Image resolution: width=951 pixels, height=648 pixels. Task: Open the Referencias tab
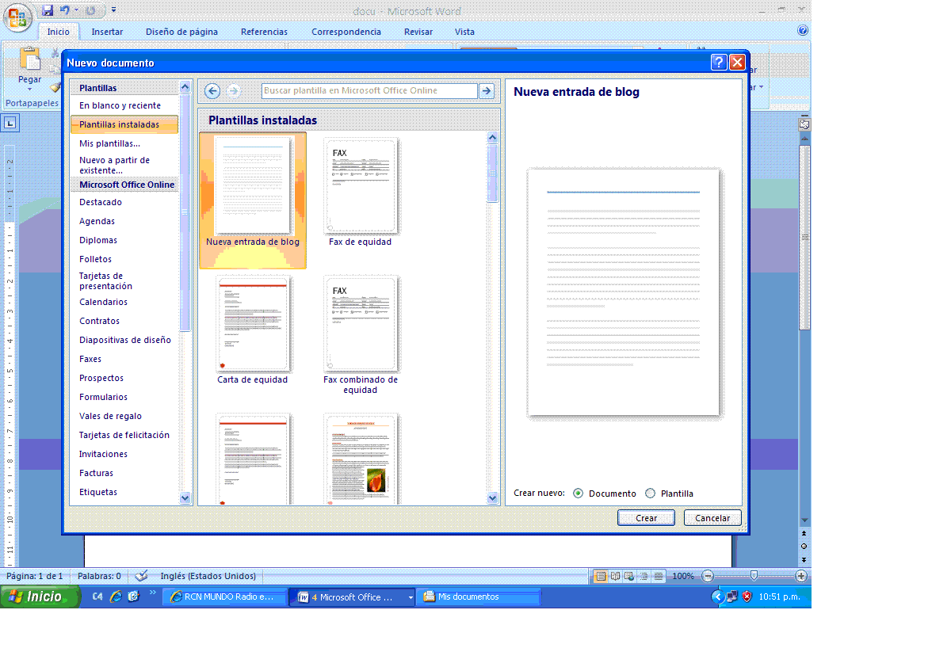tap(263, 32)
